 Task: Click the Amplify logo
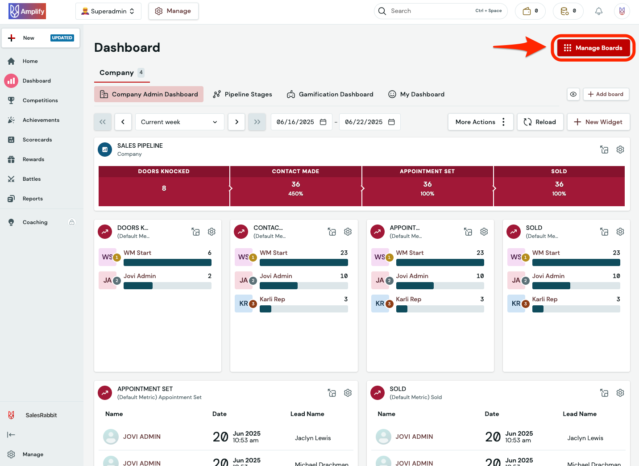[27, 11]
